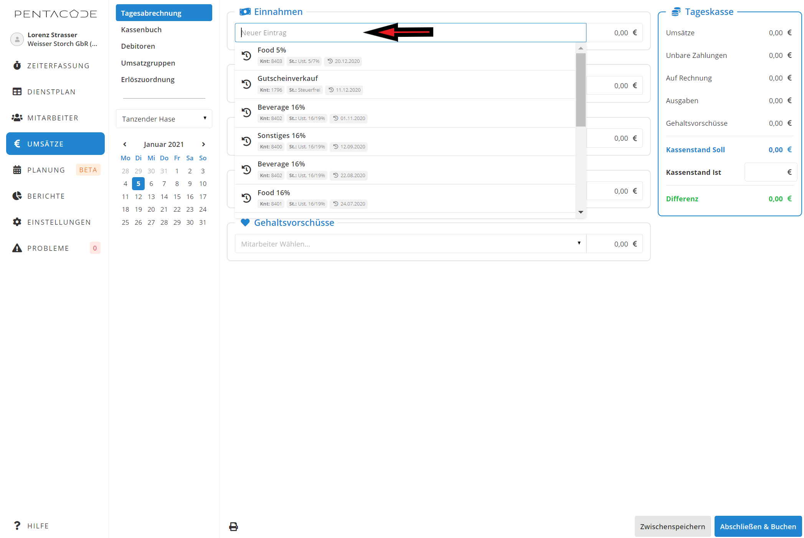Screen dimensions: 804x538
Task: Click the Kassenstand Ist input field
Action: click(766, 172)
